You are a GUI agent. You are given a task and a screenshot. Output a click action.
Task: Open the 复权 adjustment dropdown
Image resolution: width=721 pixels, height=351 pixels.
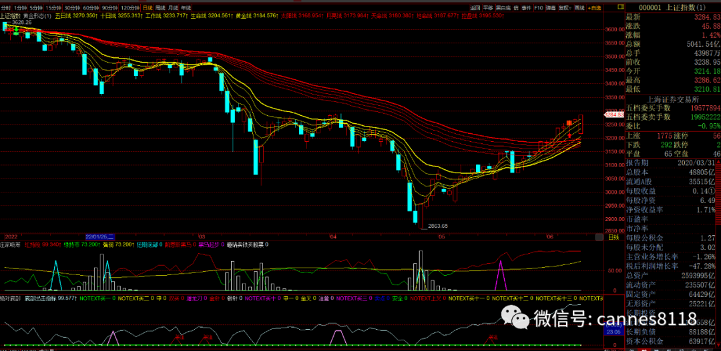pos(565,8)
